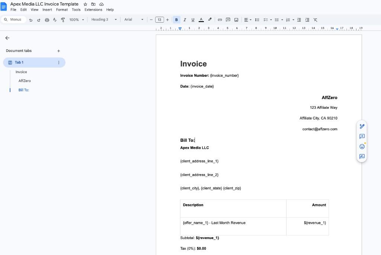Increase the indent
Viewport: 381px width, 255px height.
coord(307,20)
